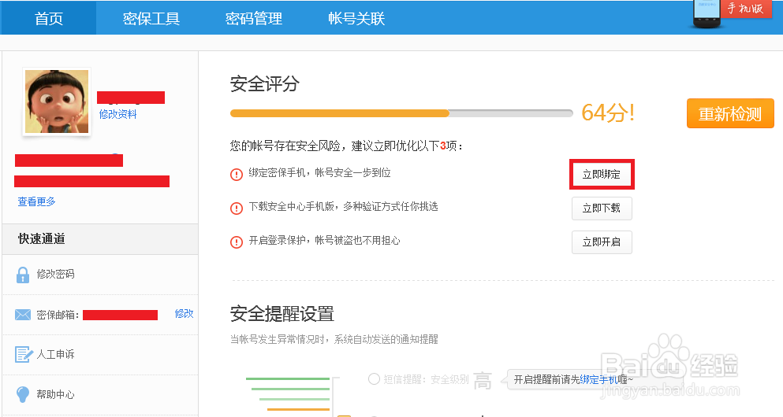The height and width of the screenshot is (417, 783).
Task: Click the warning icon beside 开启登录保护
Action: coord(237,242)
